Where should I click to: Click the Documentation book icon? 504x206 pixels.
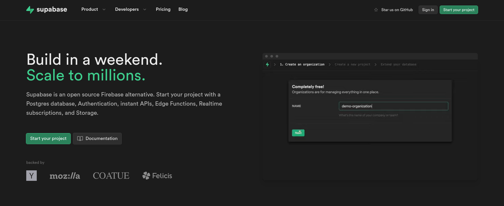pyautogui.click(x=80, y=139)
